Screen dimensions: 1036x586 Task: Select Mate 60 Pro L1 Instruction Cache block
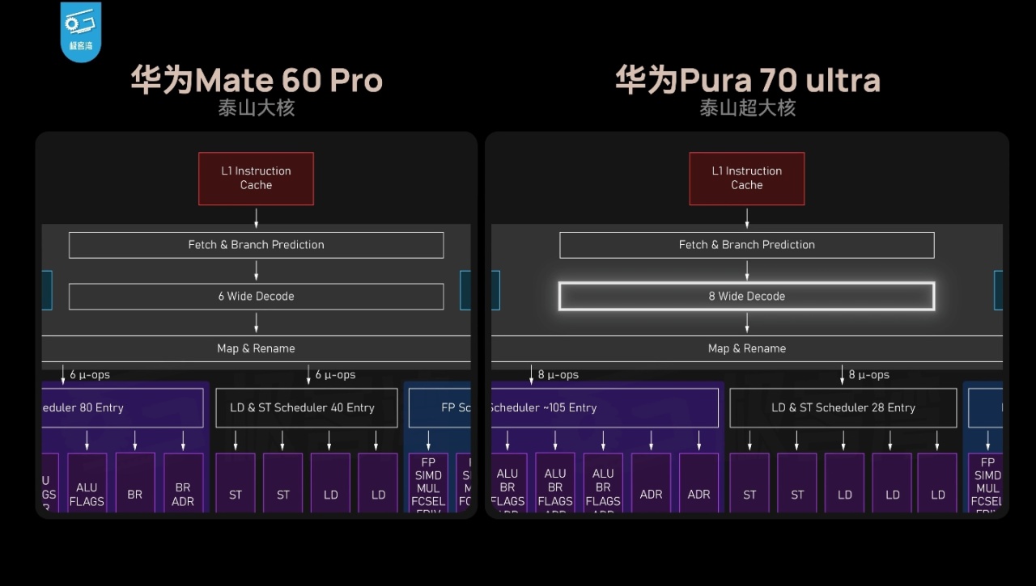(x=256, y=179)
